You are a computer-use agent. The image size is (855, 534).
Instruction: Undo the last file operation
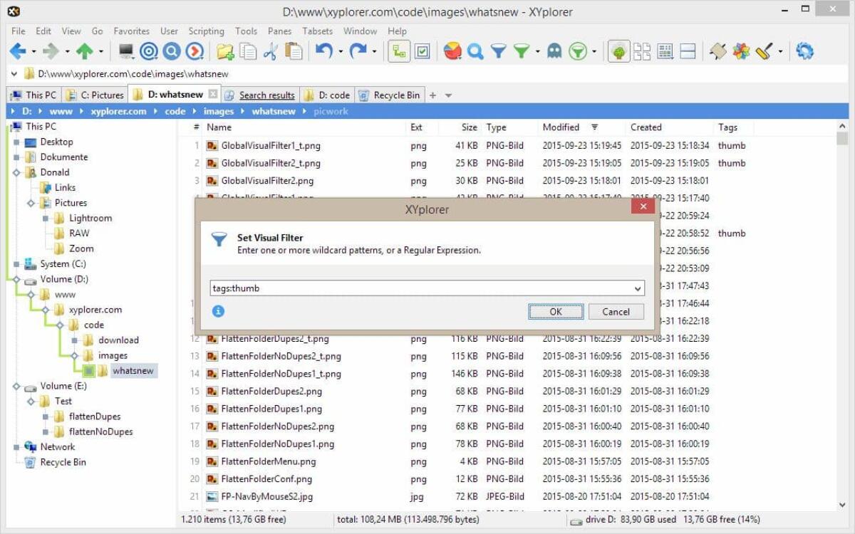324,51
